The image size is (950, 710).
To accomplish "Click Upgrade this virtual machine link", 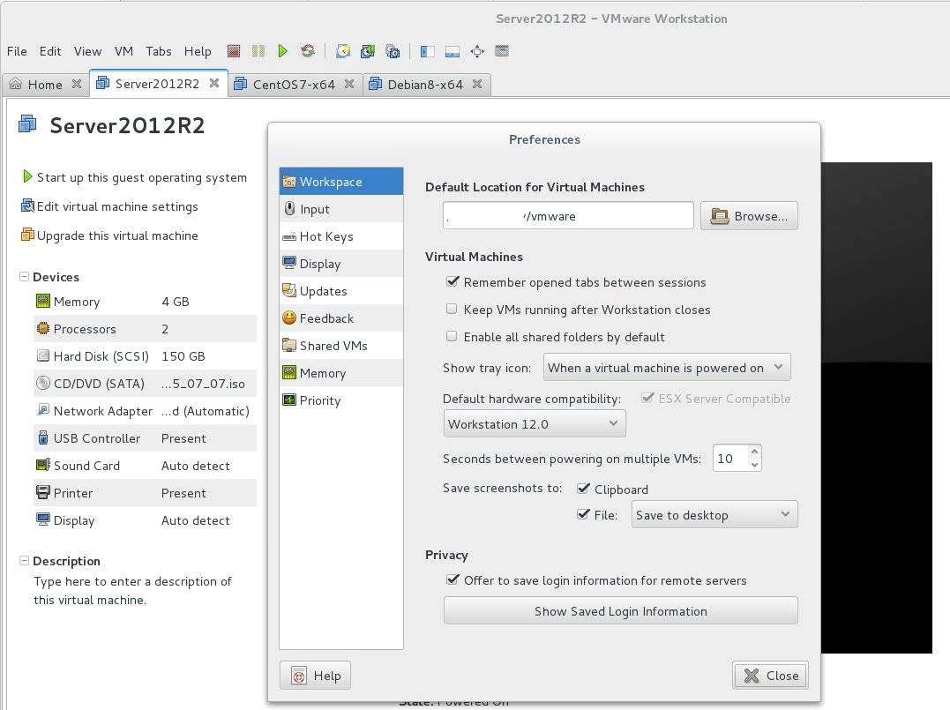I will tap(109, 235).
